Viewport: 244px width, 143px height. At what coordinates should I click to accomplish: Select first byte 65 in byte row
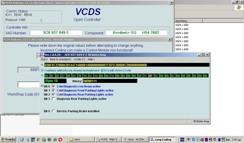pos(47,76)
